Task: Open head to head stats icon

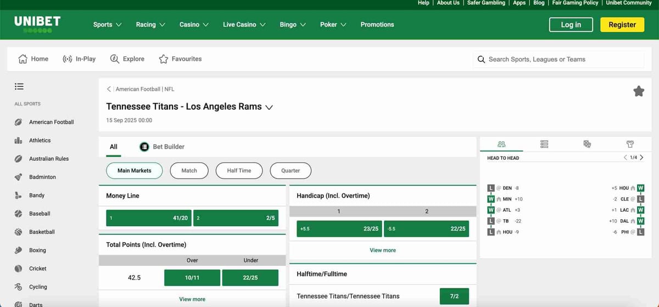Action: pos(501,144)
